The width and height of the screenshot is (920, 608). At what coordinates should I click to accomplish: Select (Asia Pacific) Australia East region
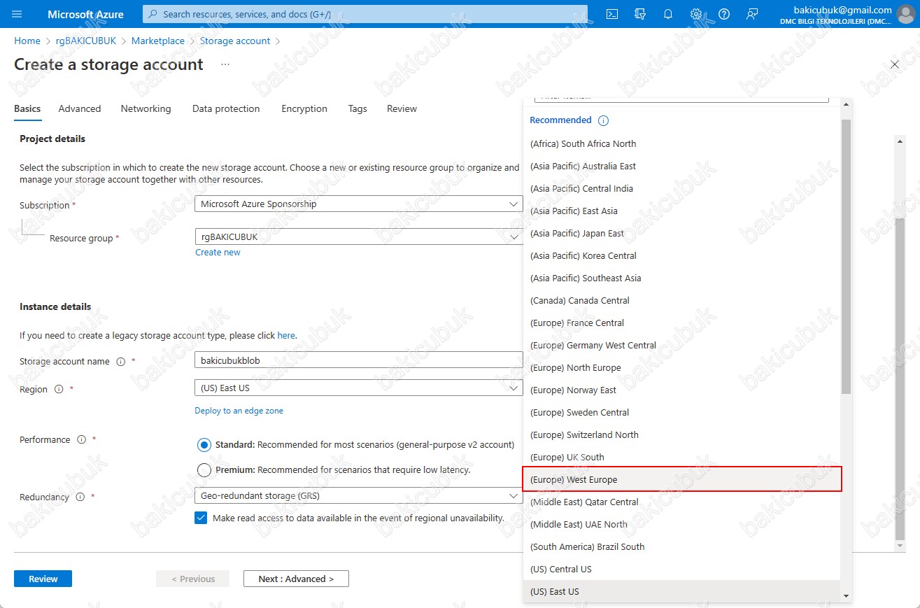(682, 166)
